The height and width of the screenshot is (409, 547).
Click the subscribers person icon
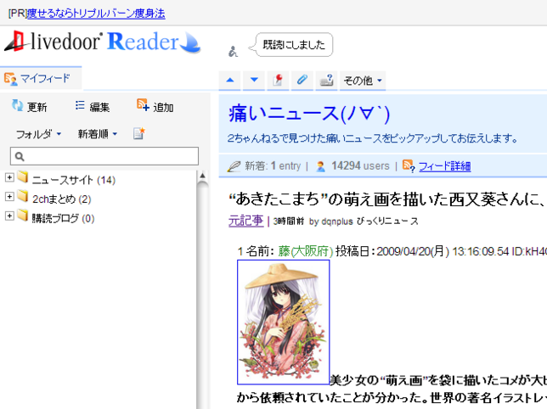320,166
